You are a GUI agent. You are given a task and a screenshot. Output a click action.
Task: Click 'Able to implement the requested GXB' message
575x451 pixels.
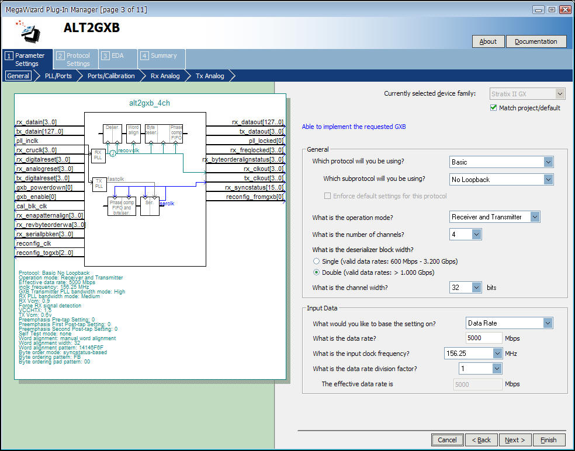[x=354, y=127]
